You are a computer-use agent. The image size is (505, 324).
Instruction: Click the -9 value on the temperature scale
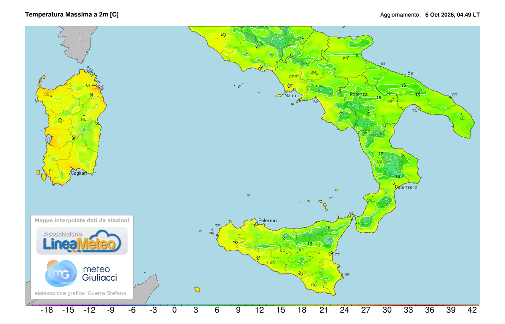(111, 311)
